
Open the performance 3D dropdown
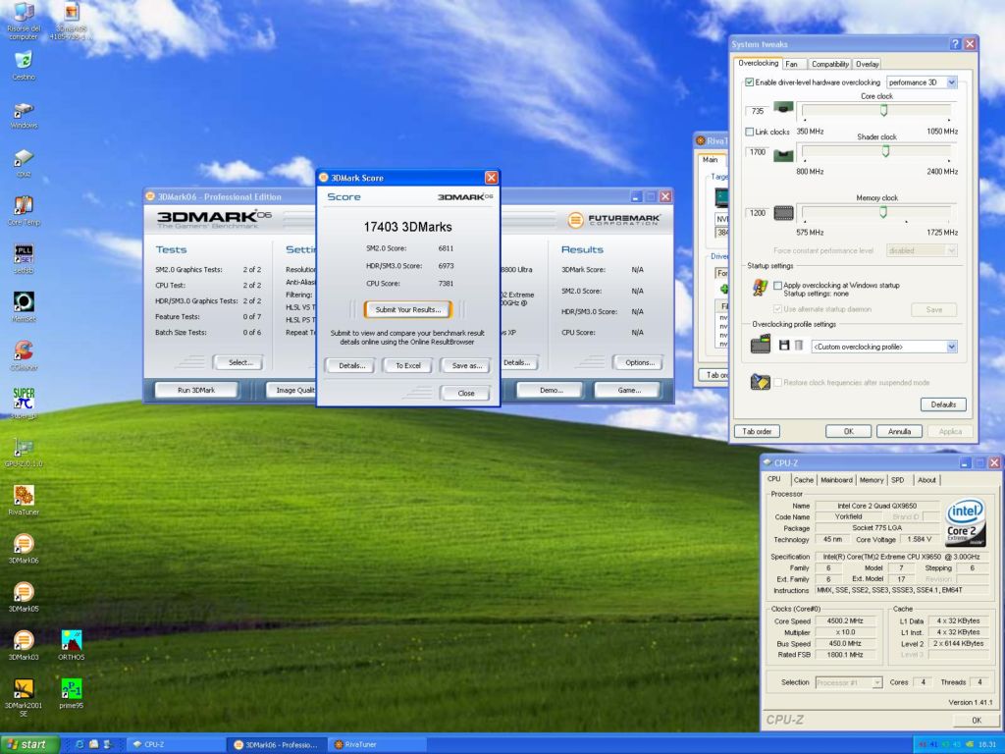[x=922, y=82]
